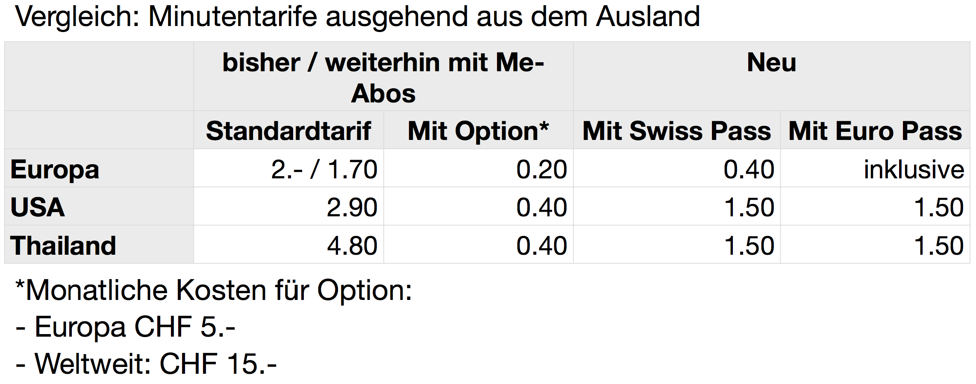Select the 'Thailand' row label
The width and height of the screenshot is (976, 384).
coord(63,246)
